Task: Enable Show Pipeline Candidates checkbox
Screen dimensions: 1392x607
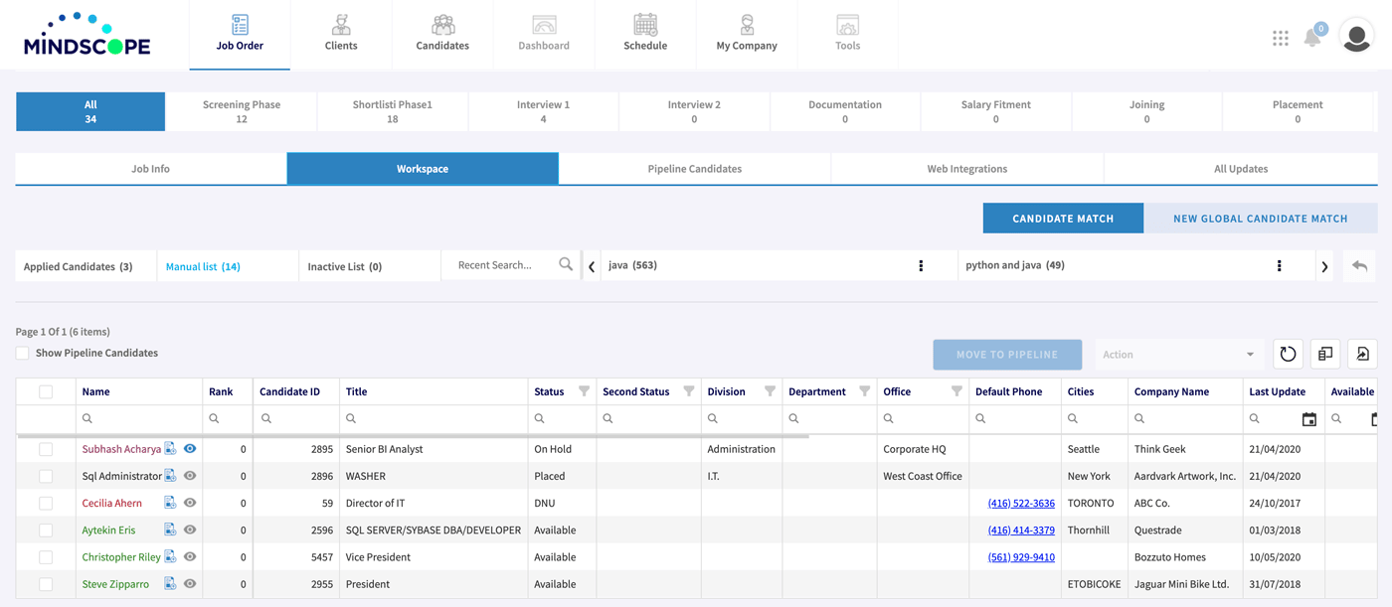Action: pyautogui.click(x=23, y=353)
